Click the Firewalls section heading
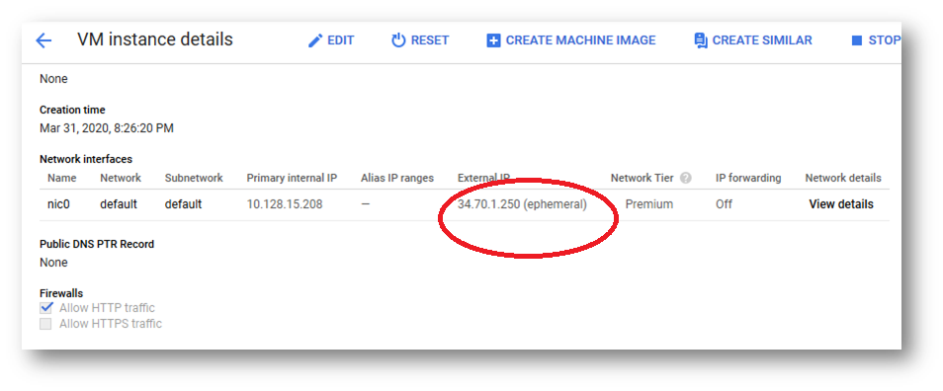943x391 pixels. coord(61,293)
